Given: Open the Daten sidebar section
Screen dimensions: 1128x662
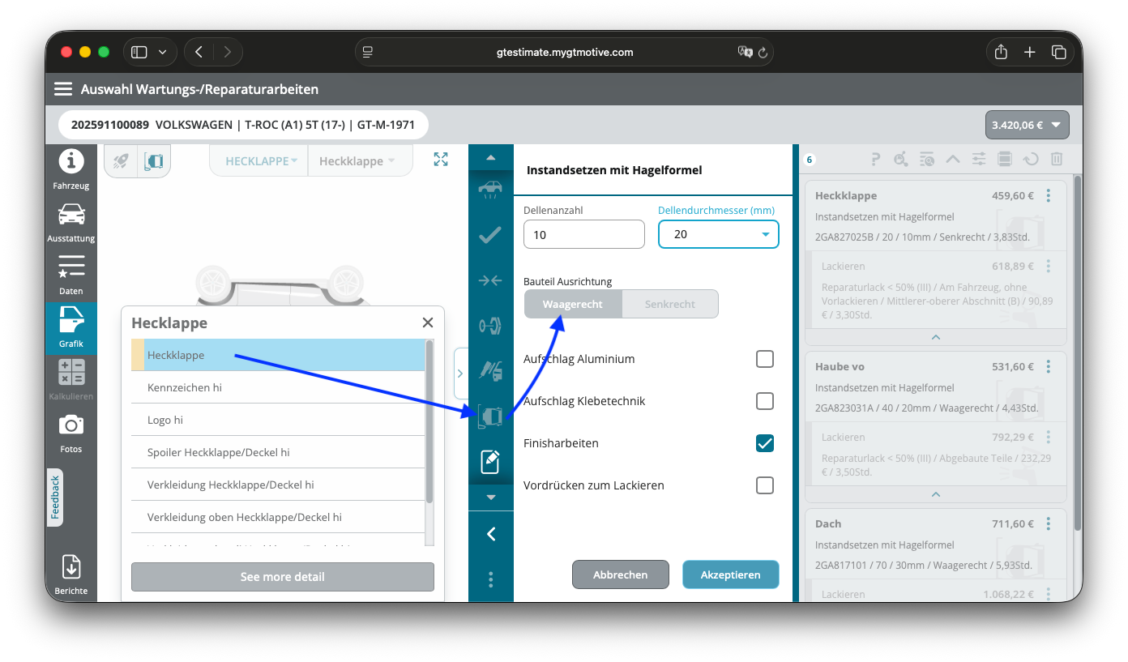Looking at the screenshot, I should (71, 275).
